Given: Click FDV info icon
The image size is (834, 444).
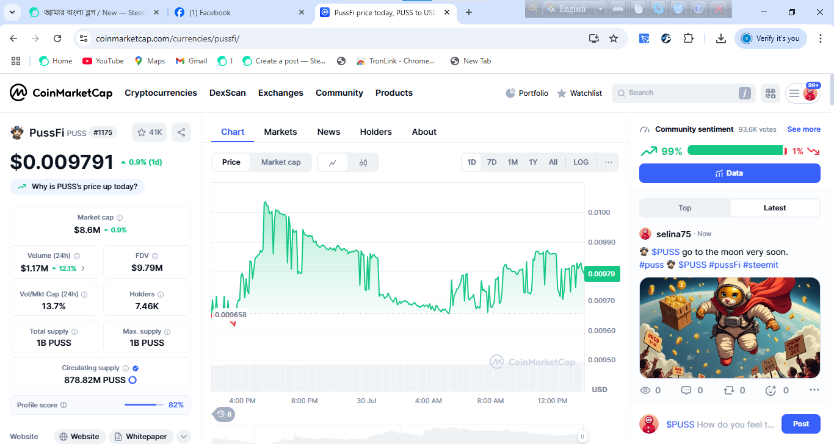Looking at the screenshot, I should click(155, 256).
